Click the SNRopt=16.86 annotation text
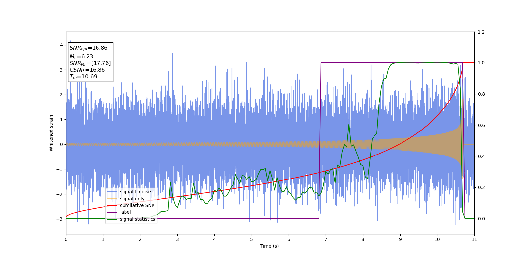Screen dimensions: 527x263 (x=89, y=48)
